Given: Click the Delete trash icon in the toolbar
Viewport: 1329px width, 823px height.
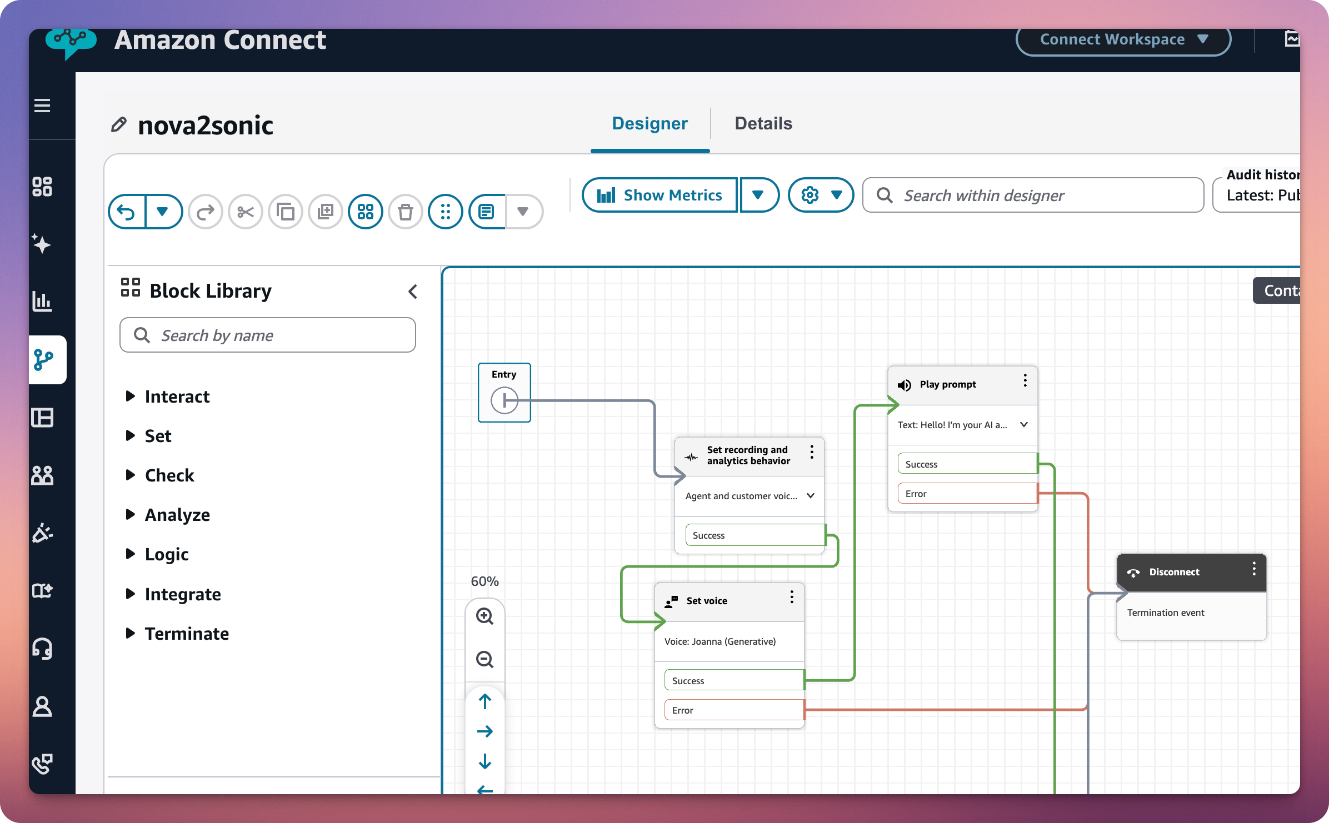Looking at the screenshot, I should (405, 212).
